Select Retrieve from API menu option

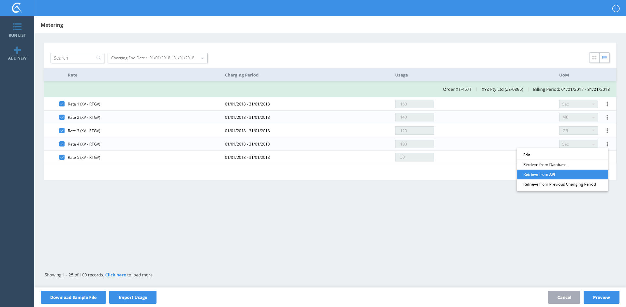click(x=562, y=174)
